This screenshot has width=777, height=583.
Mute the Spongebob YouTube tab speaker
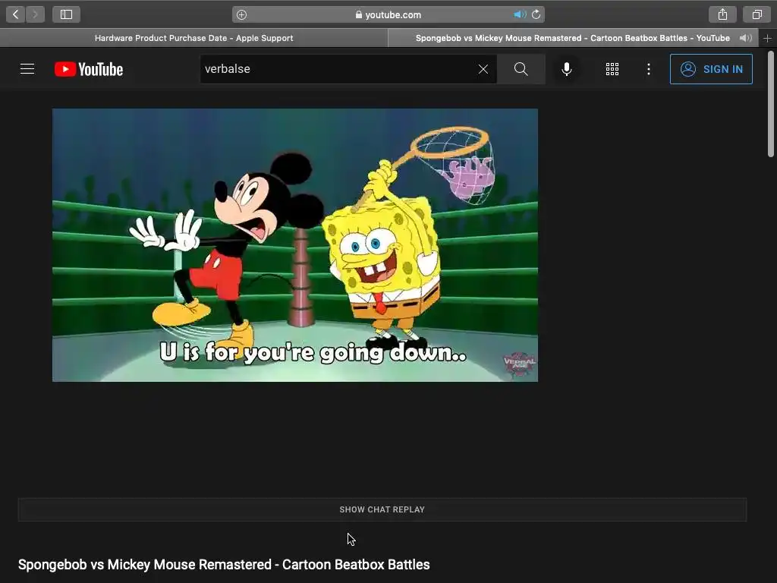745,38
